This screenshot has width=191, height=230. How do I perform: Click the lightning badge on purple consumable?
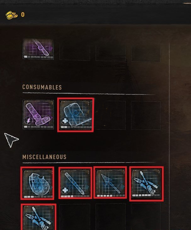[x=28, y=121]
